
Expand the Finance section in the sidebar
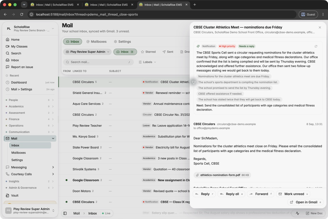(30, 119)
